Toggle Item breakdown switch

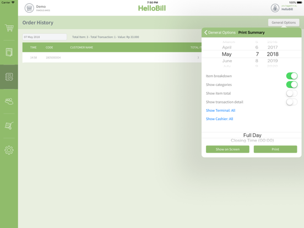(292, 76)
